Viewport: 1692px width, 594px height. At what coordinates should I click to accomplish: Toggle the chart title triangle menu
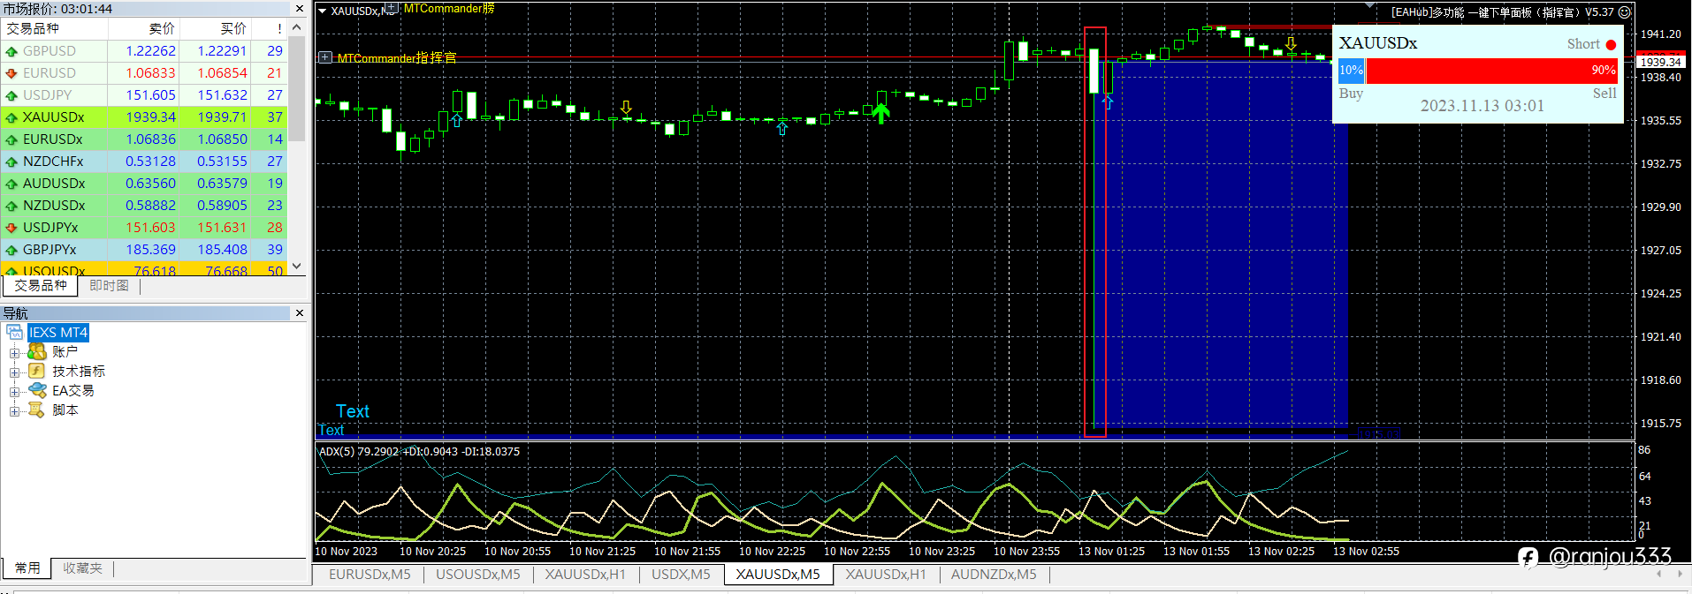[x=323, y=11]
